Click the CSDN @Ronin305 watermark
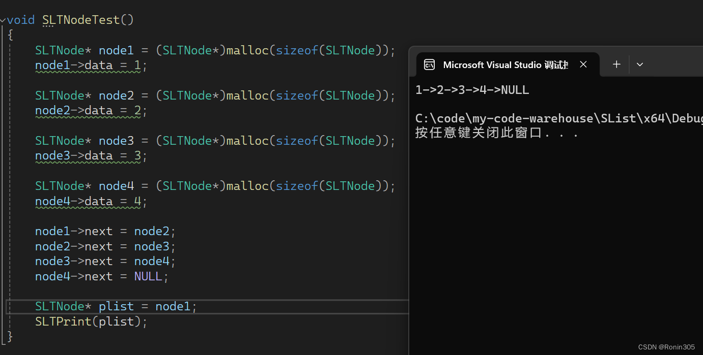Viewport: 703px width, 355px height. click(x=666, y=347)
